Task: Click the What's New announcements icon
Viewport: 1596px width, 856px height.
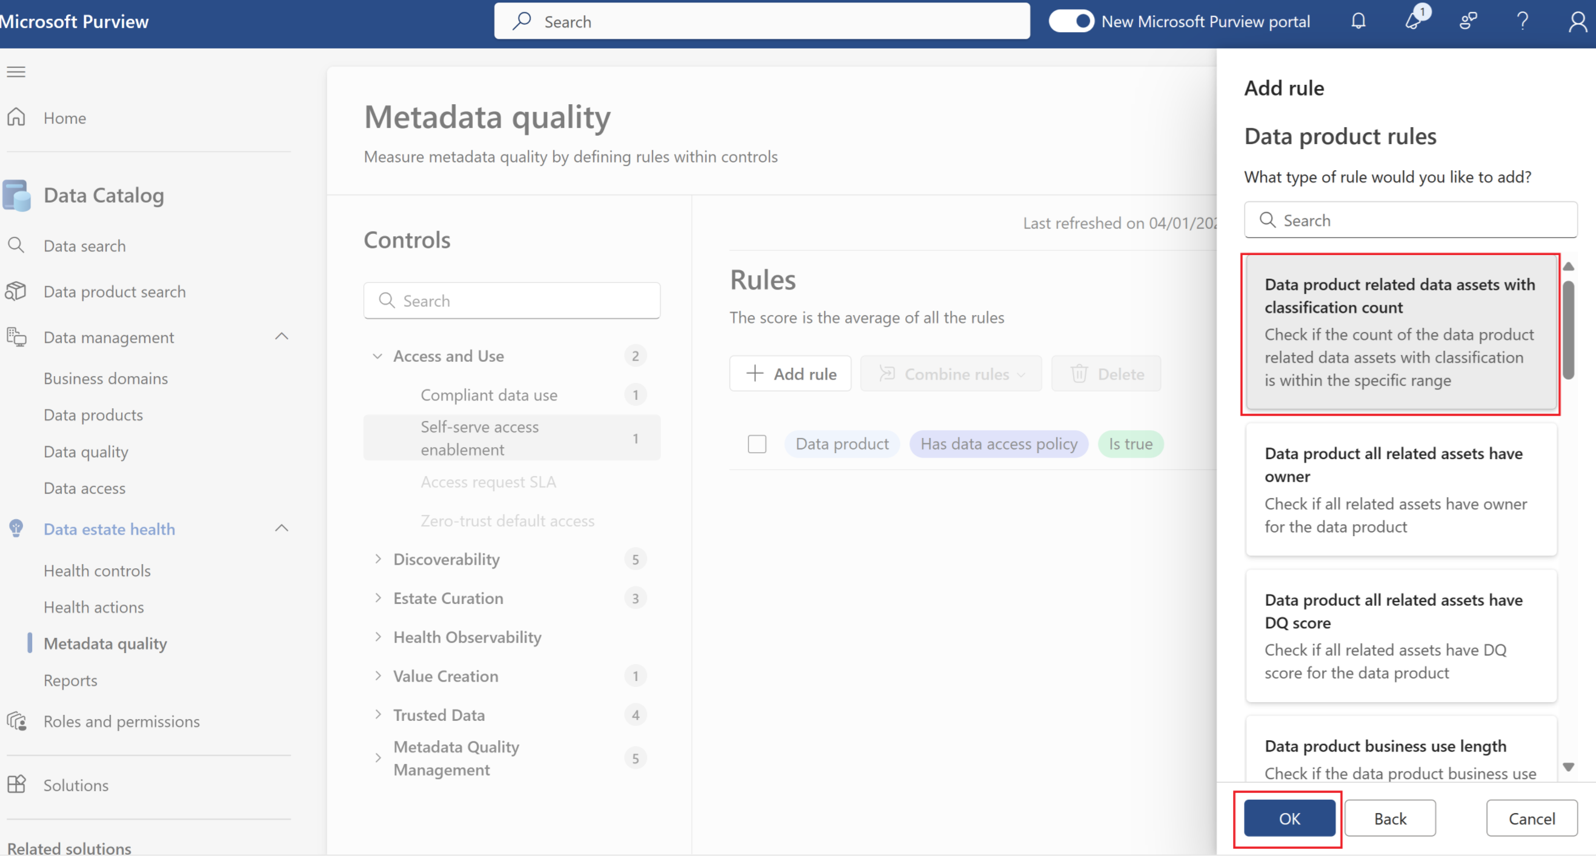Action: coord(1413,22)
